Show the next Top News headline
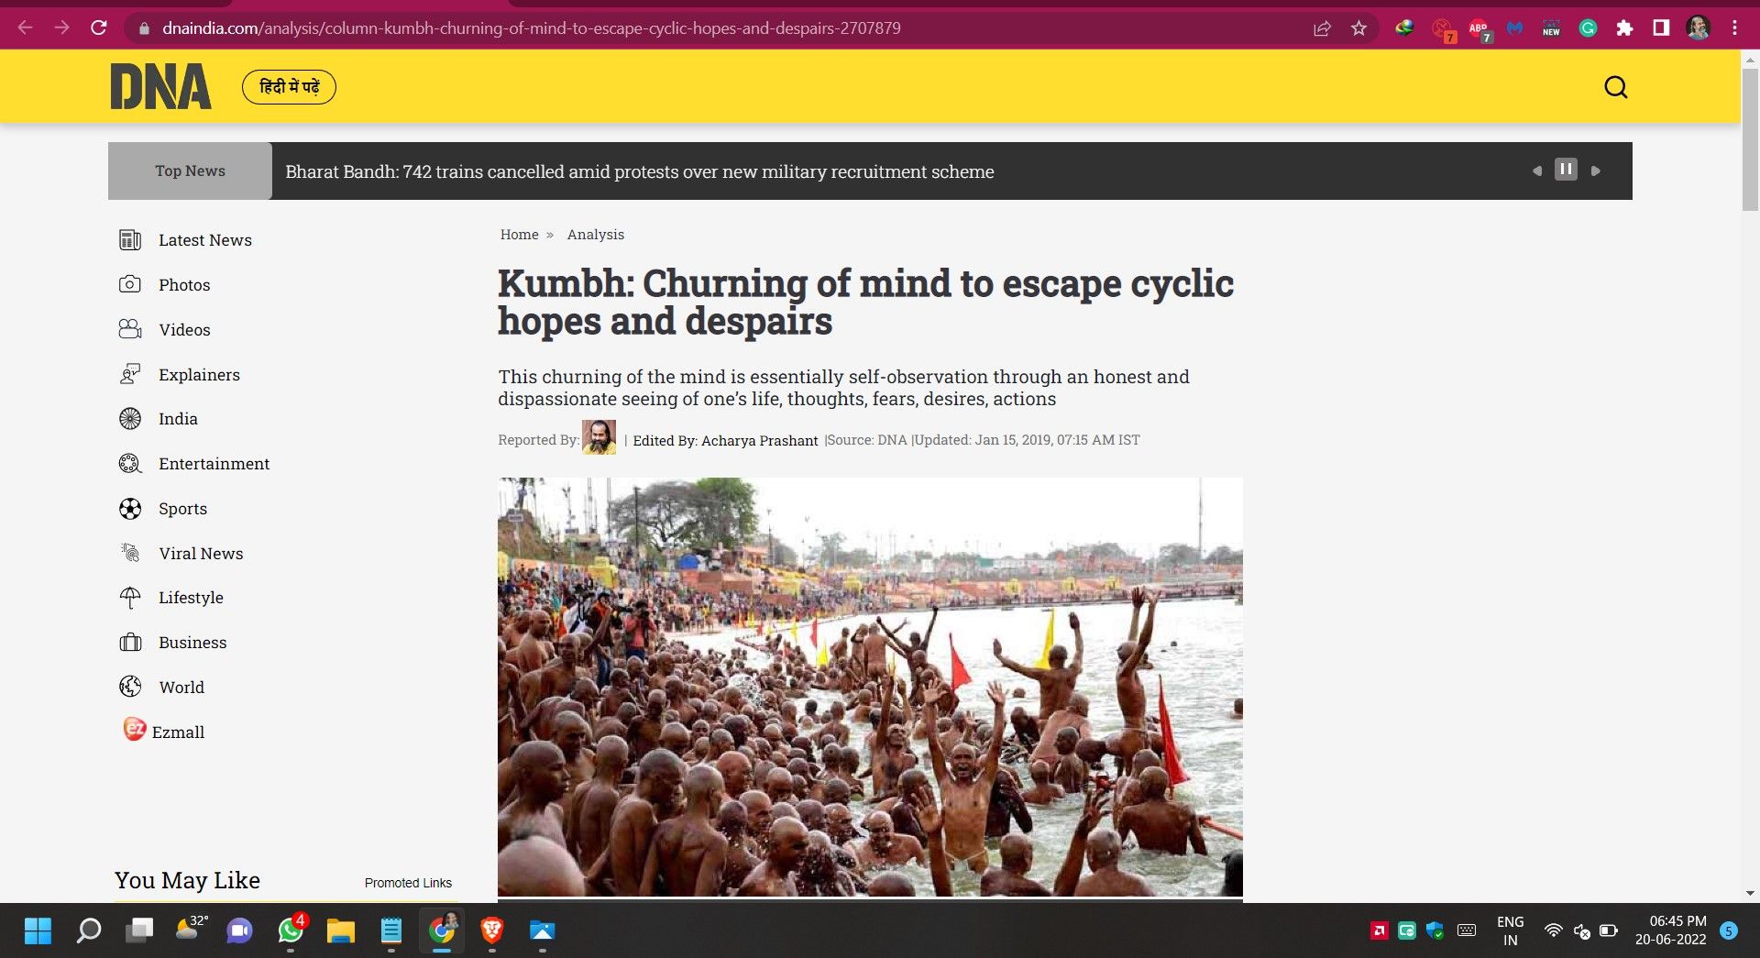The image size is (1760, 958). [x=1596, y=171]
